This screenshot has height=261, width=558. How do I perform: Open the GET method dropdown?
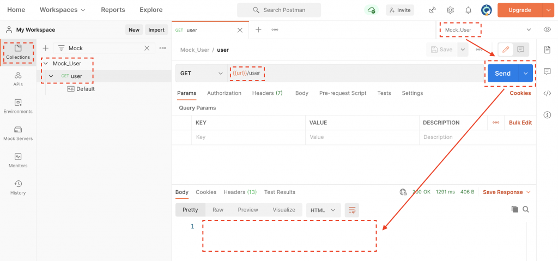[202, 74]
